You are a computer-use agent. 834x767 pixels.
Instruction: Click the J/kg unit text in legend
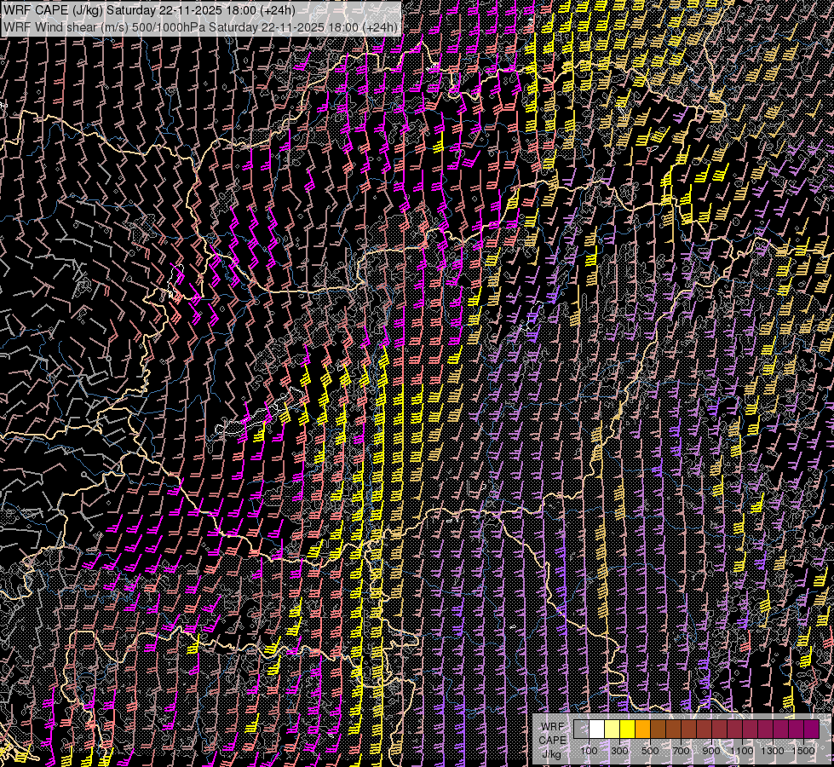551,753
